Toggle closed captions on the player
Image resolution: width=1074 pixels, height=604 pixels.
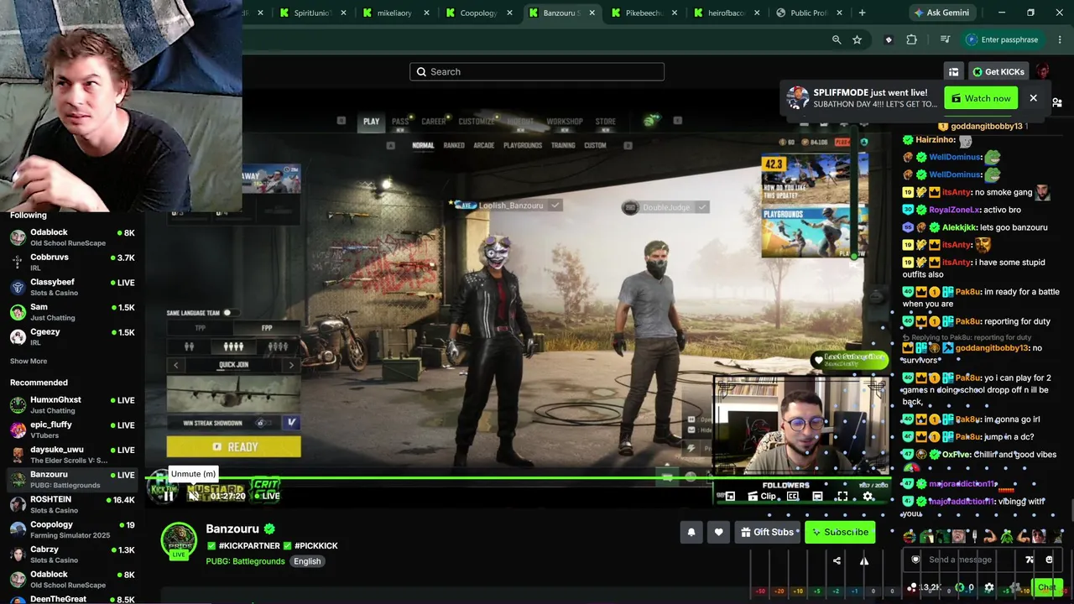(793, 497)
